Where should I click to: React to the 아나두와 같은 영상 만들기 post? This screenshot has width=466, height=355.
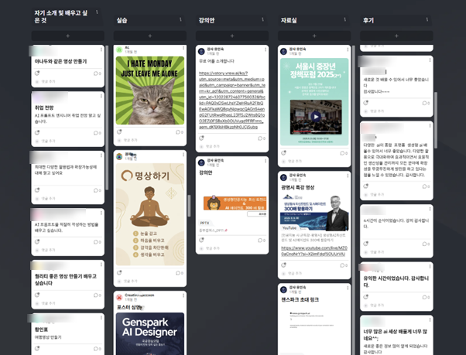pyautogui.click(x=37, y=70)
